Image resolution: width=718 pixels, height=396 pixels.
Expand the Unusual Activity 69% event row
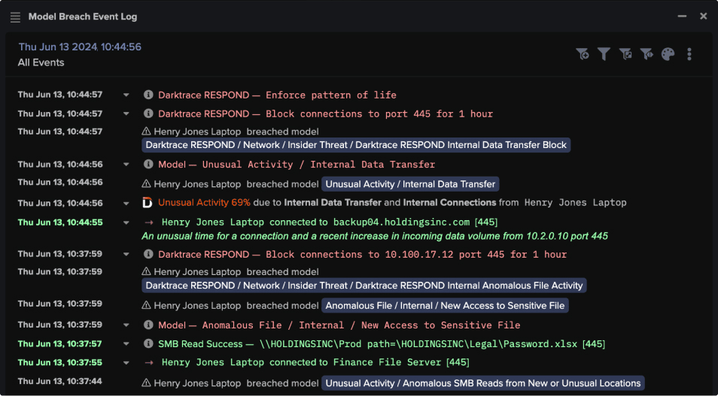tap(126, 203)
